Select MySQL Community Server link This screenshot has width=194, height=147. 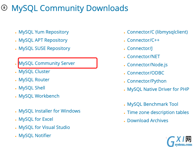coord(47,63)
